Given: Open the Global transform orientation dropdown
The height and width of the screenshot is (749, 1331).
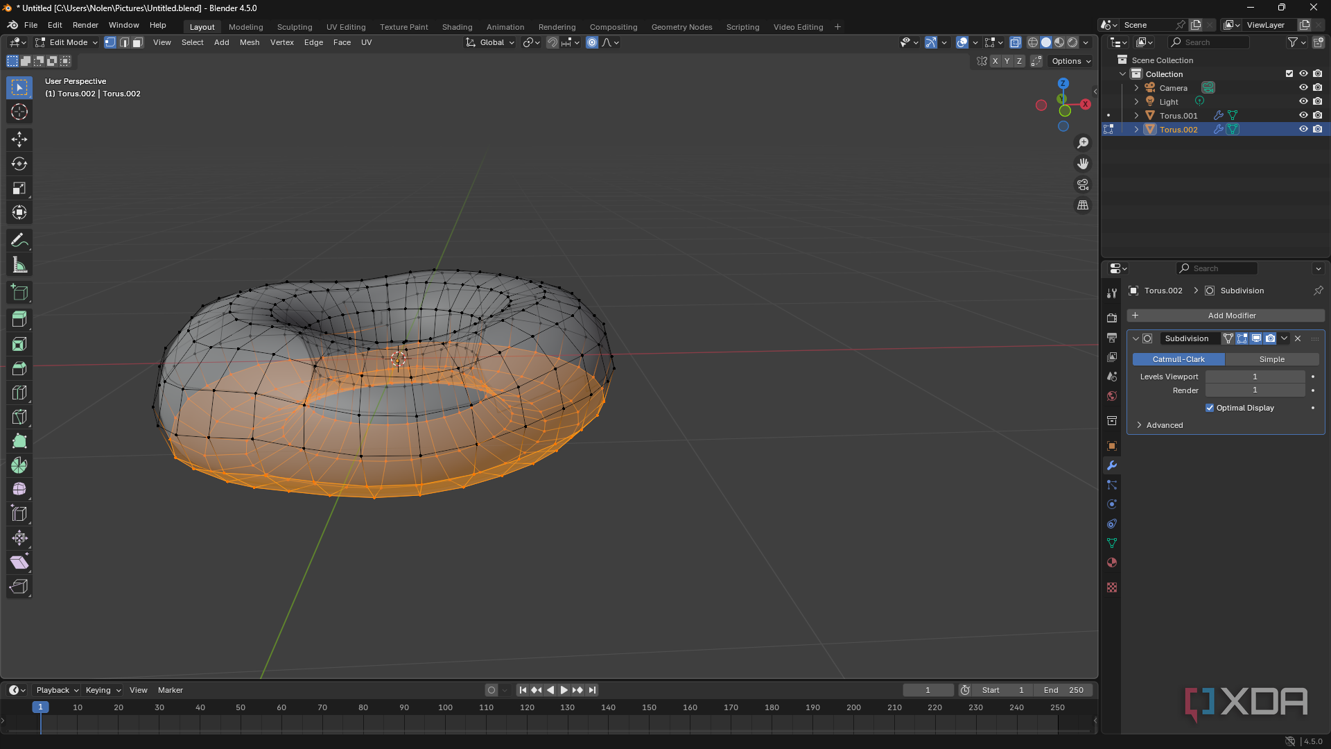Looking at the screenshot, I should pos(491,43).
